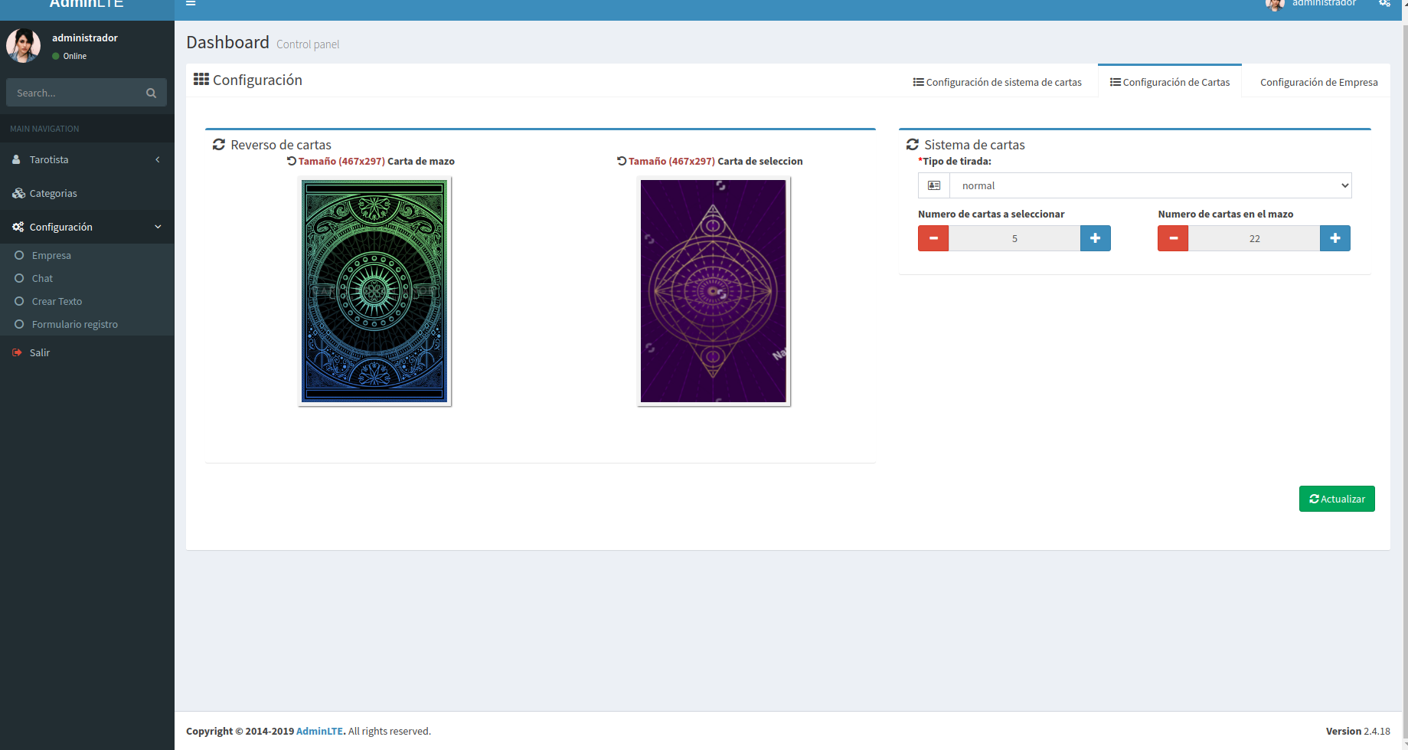
Task: Select the Carta de mazo card image
Action: (374, 291)
